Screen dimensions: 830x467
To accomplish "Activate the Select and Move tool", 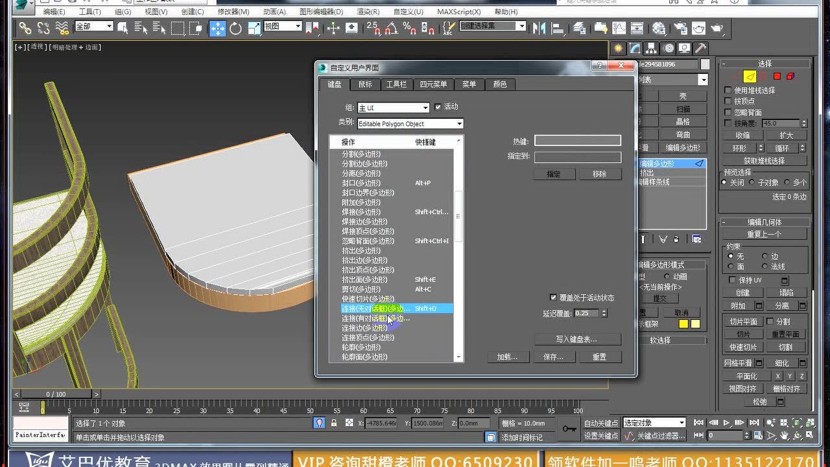I will click(217, 28).
